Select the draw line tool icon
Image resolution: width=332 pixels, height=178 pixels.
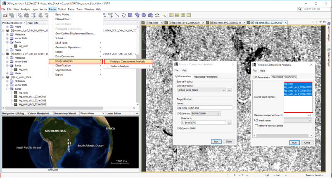point(118,15)
